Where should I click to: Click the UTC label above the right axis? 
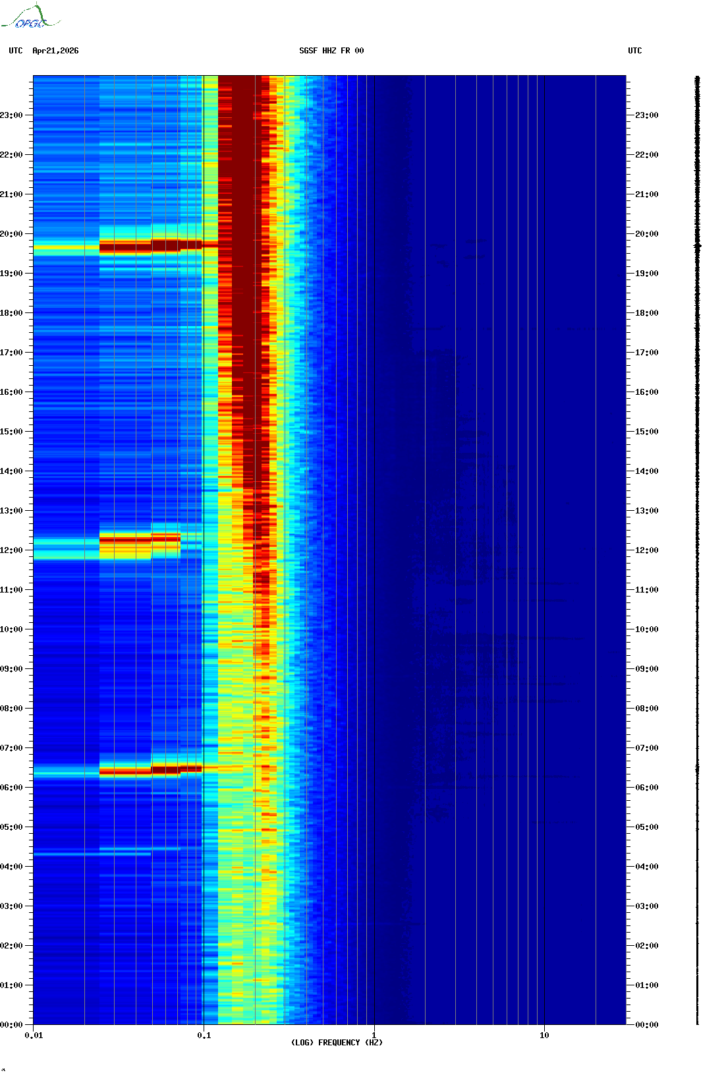[635, 51]
